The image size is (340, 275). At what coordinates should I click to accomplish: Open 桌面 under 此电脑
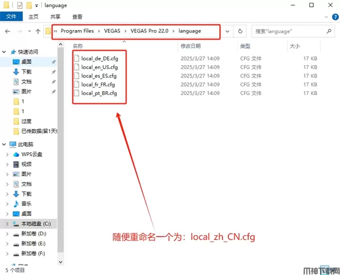pos(26,214)
